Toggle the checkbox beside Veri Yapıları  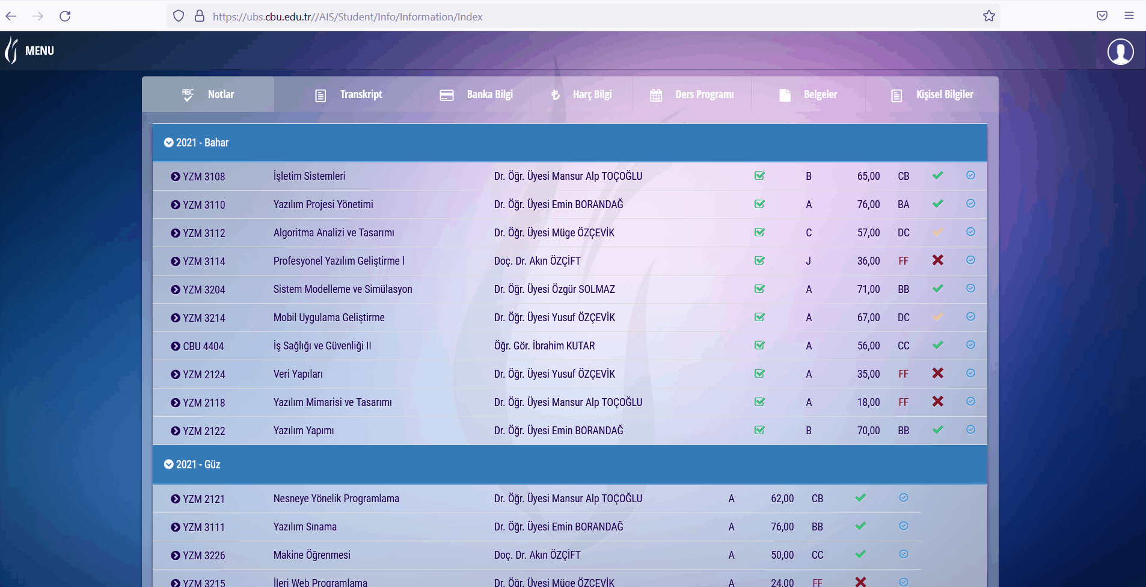coord(759,373)
